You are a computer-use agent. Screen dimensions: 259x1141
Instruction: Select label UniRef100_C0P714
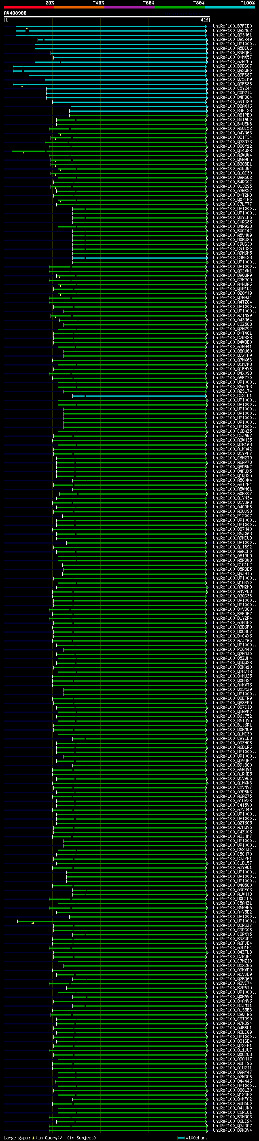click(232, 93)
